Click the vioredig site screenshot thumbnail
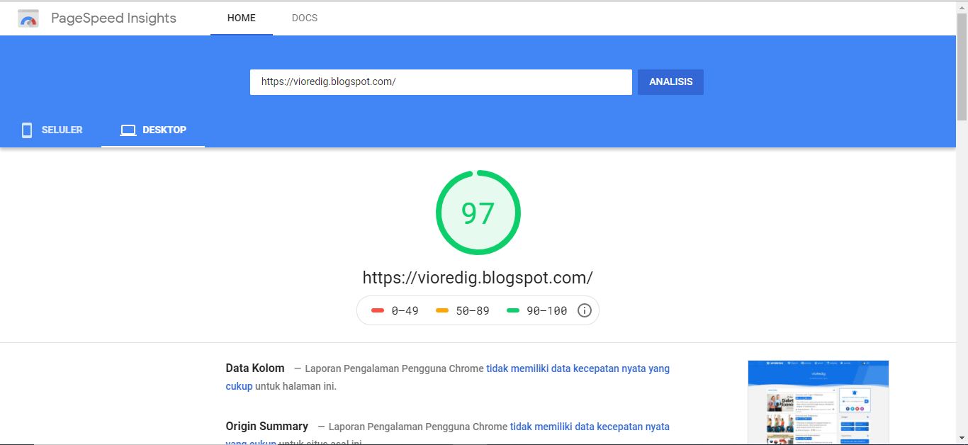Screen dimensions: 968x445 point(818,402)
